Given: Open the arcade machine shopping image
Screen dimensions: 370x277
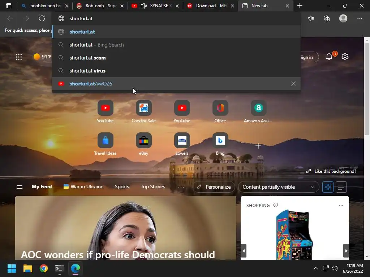Looking at the screenshot, I should [x=295, y=234].
